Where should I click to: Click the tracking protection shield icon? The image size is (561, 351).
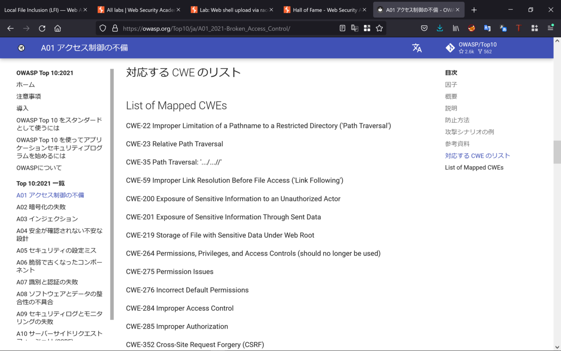point(103,28)
